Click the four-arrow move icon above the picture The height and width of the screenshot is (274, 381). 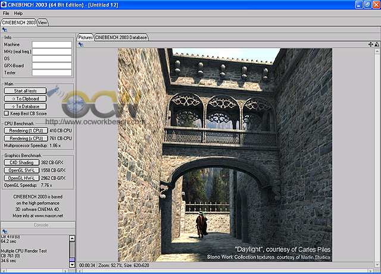click(370, 45)
